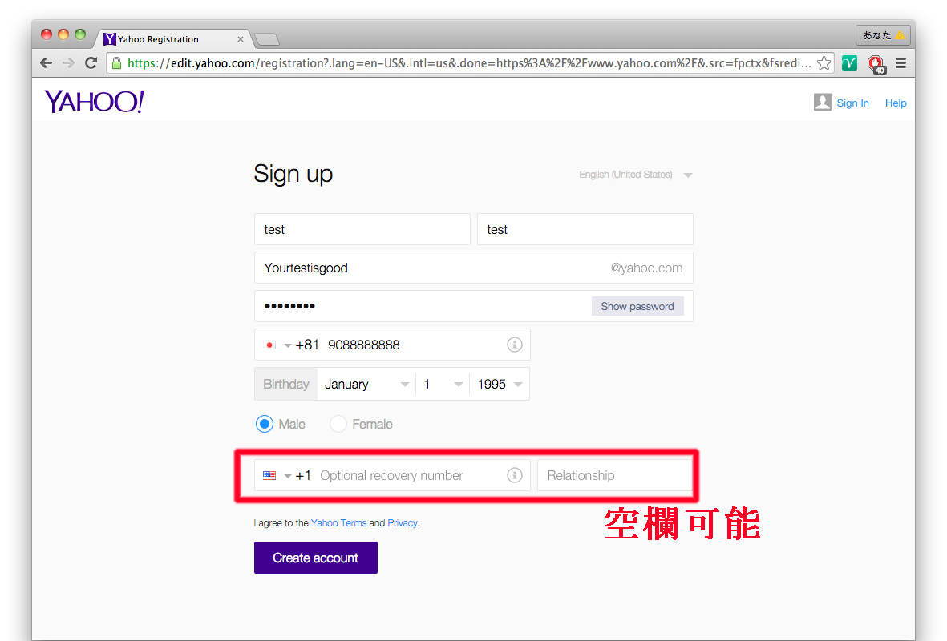The width and height of the screenshot is (947, 641).
Task: Click the Create account button
Action: pos(316,558)
